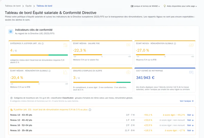Open Voir link for Niveau 13 row
This screenshot has width=204, height=138.
(x=190, y=115)
